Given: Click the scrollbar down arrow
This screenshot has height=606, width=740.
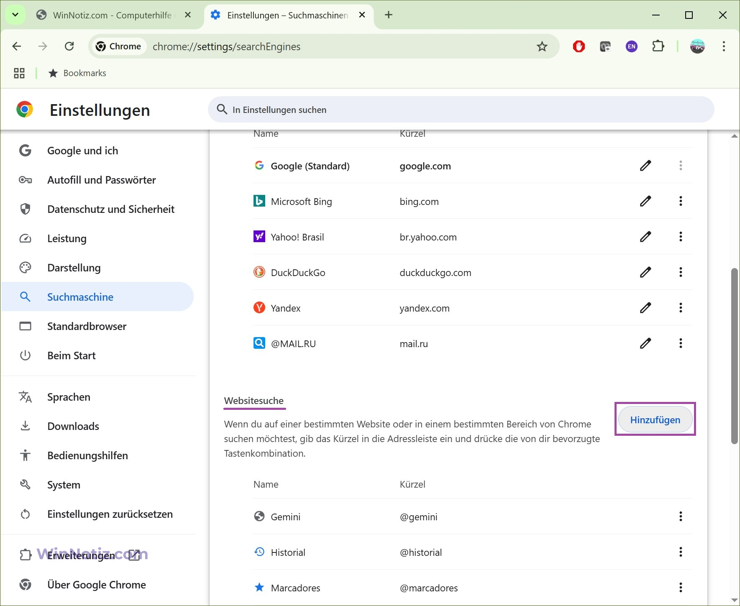Looking at the screenshot, I should click(x=734, y=600).
